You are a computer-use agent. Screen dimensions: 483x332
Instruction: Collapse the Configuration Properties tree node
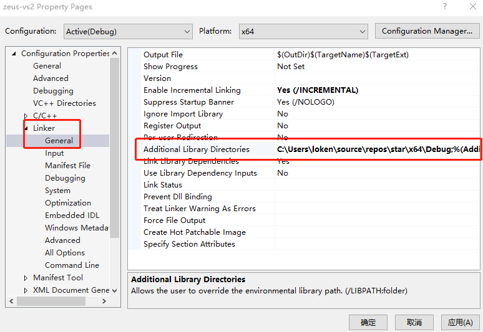(x=14, y=54)
